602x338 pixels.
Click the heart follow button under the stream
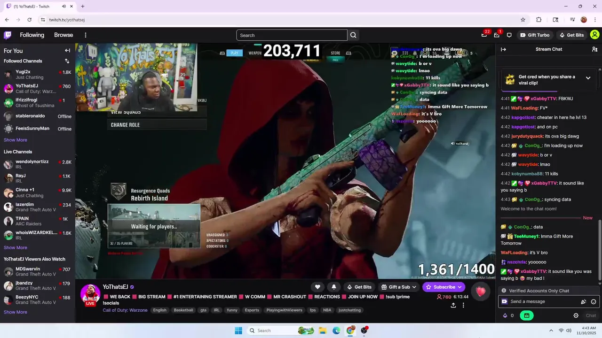pos(317,287)
